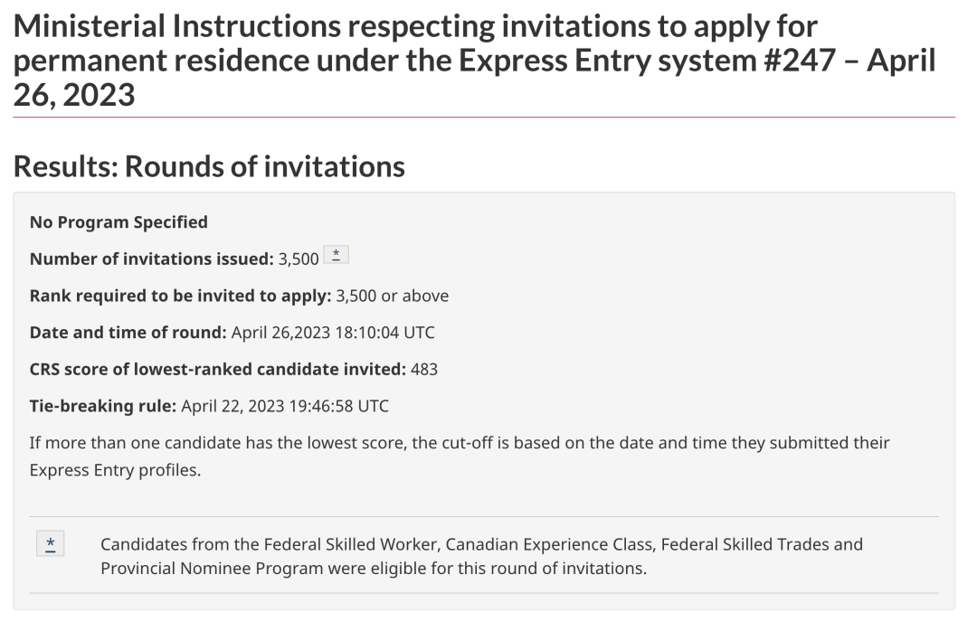Click the "Number of invitations issued" label
This screenshot has height=622, width=977.
pyautogui.click(x=151, y=259)
